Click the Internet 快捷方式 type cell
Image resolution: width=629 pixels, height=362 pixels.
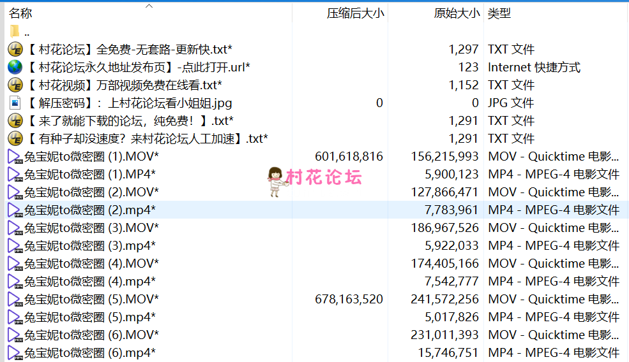534,67
